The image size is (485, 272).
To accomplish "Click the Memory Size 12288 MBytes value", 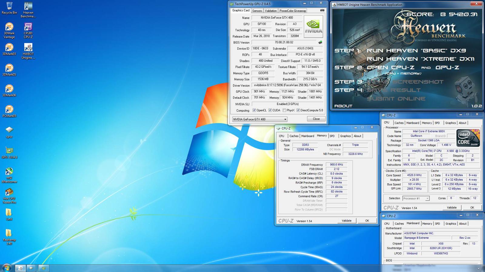I will (305, 149).
